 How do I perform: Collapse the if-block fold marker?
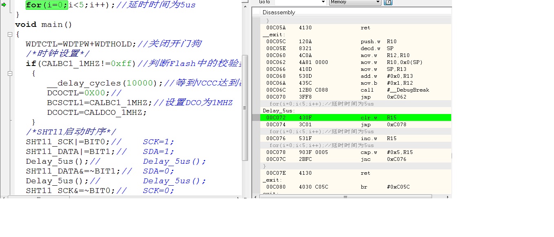point(10,74)
